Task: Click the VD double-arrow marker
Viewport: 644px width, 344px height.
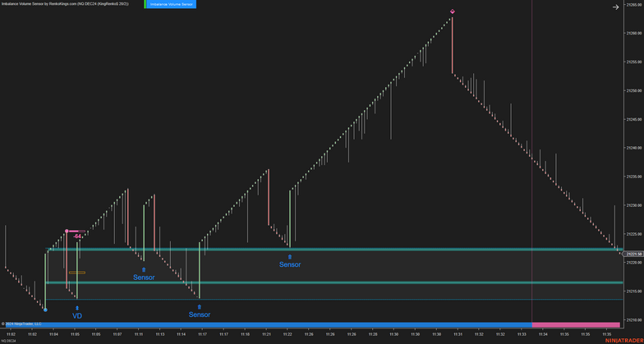Action: (x=77, y=308)
